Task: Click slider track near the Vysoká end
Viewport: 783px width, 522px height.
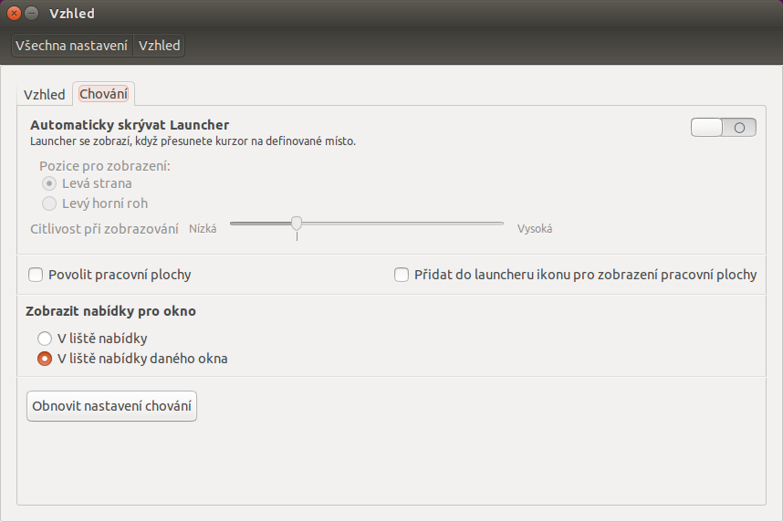Action: pos(489,224)
